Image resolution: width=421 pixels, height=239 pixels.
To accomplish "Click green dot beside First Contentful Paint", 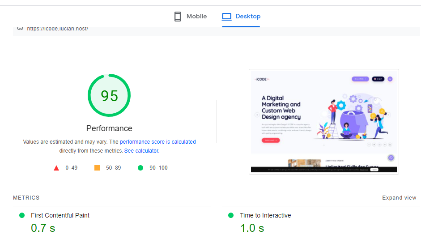I will point(22,215).
